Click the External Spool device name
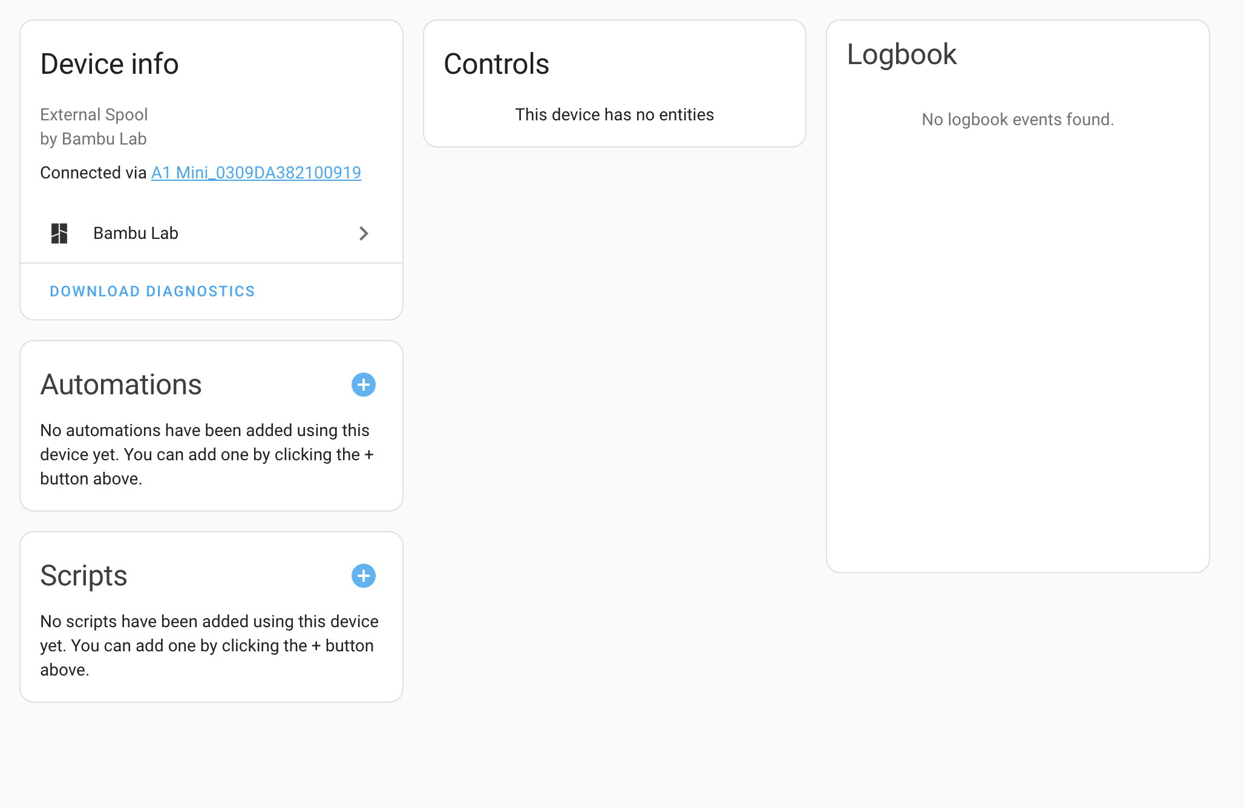The image size is (1244, 808). tap(94, 114)
